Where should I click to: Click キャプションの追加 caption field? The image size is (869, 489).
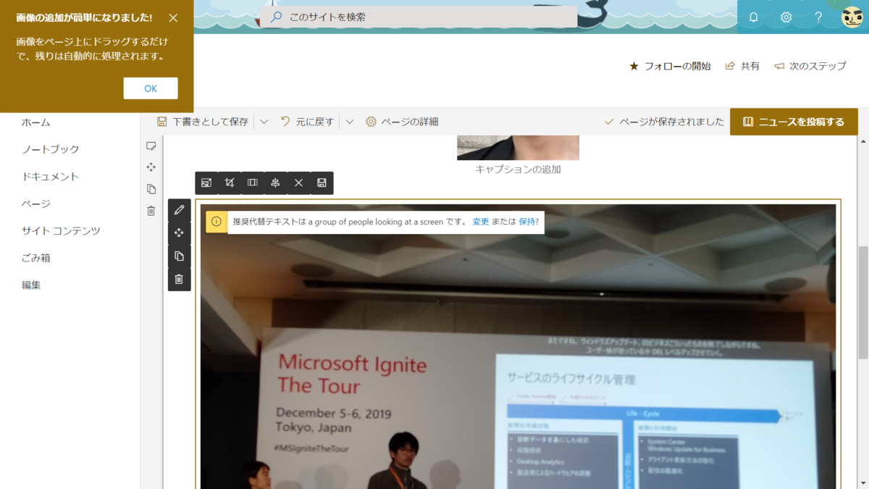pos(518,170)
